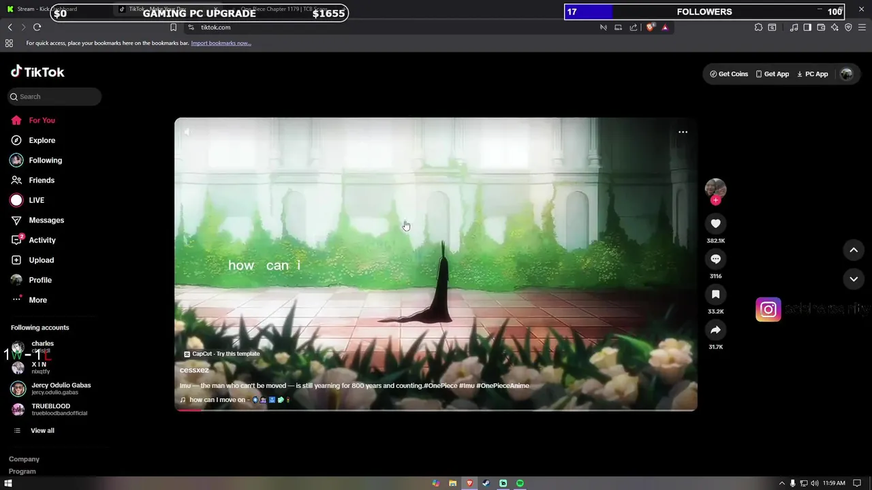Go back with browser back arrow

click(x=10, y=27)
